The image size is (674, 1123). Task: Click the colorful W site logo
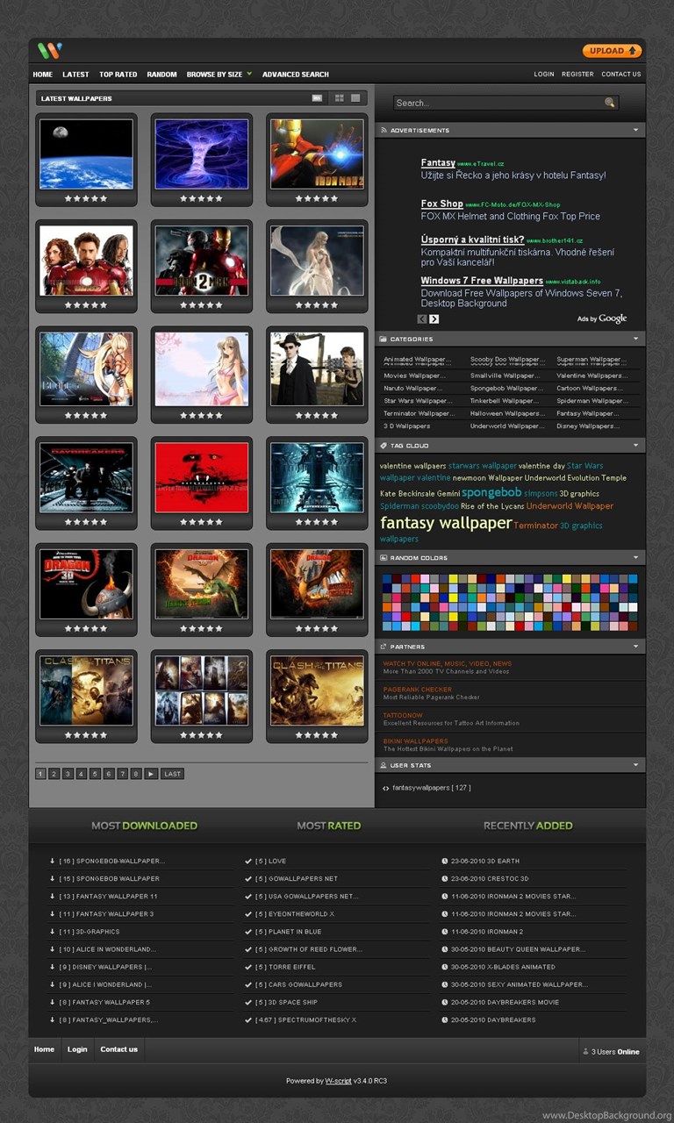pyautogui.click(x=49, y=51)
